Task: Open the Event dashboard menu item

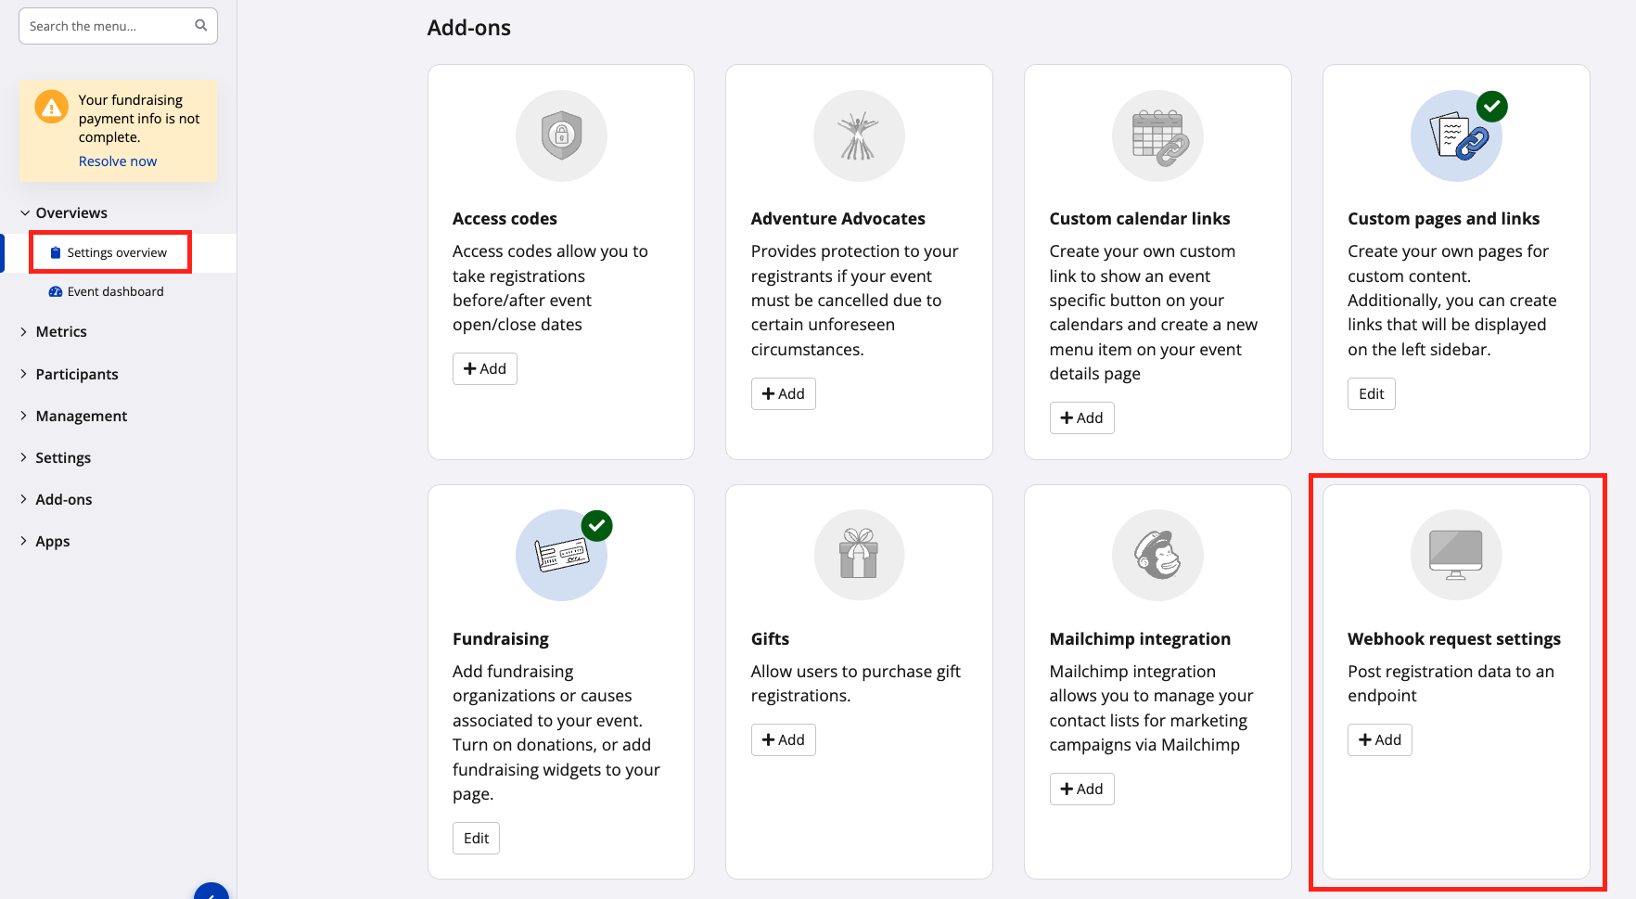Action: tap(115, 291)
